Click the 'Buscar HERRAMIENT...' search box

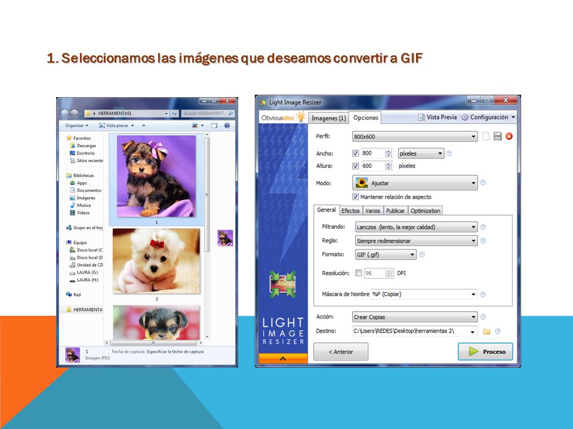point(208,113)
